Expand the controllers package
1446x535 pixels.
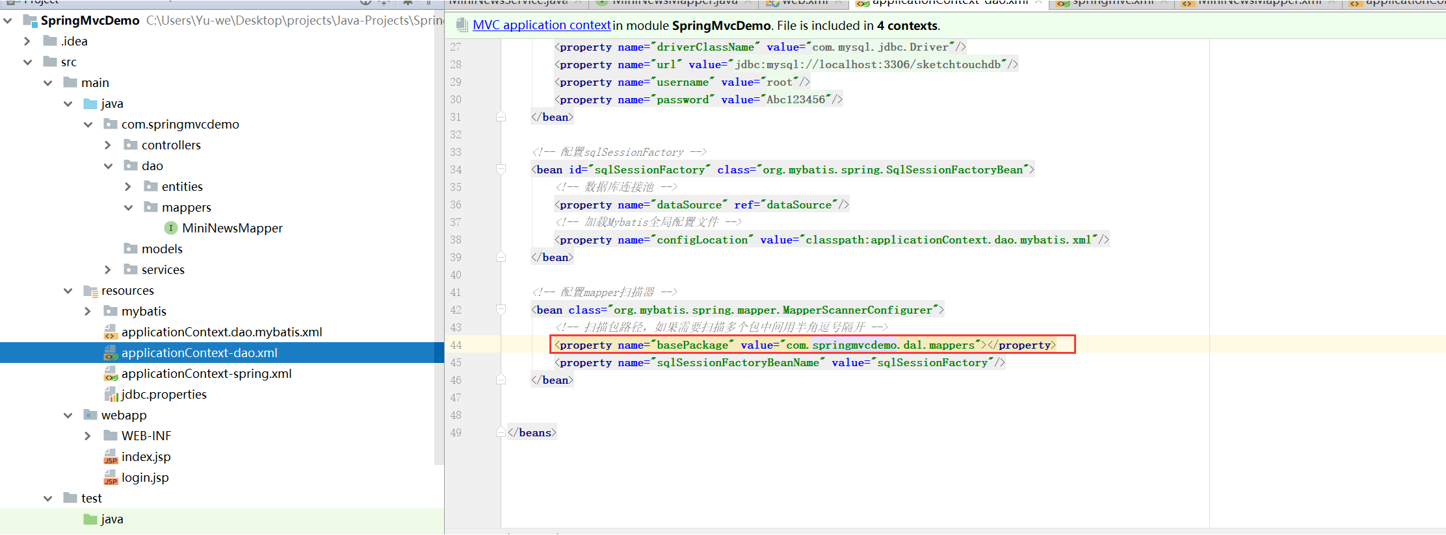(x=108, y=145)
